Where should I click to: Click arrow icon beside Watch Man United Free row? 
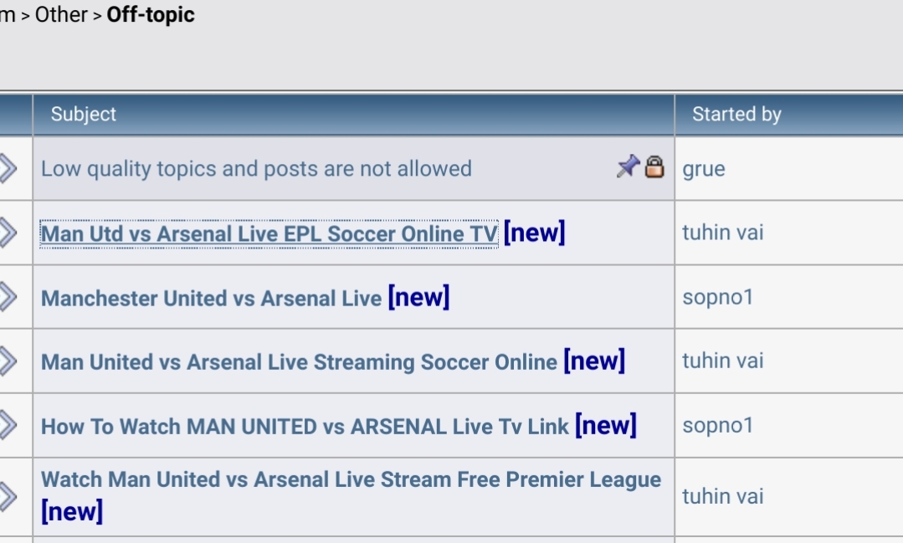click(8, 496)
